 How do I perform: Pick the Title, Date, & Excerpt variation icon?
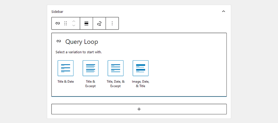click(116, 68)
